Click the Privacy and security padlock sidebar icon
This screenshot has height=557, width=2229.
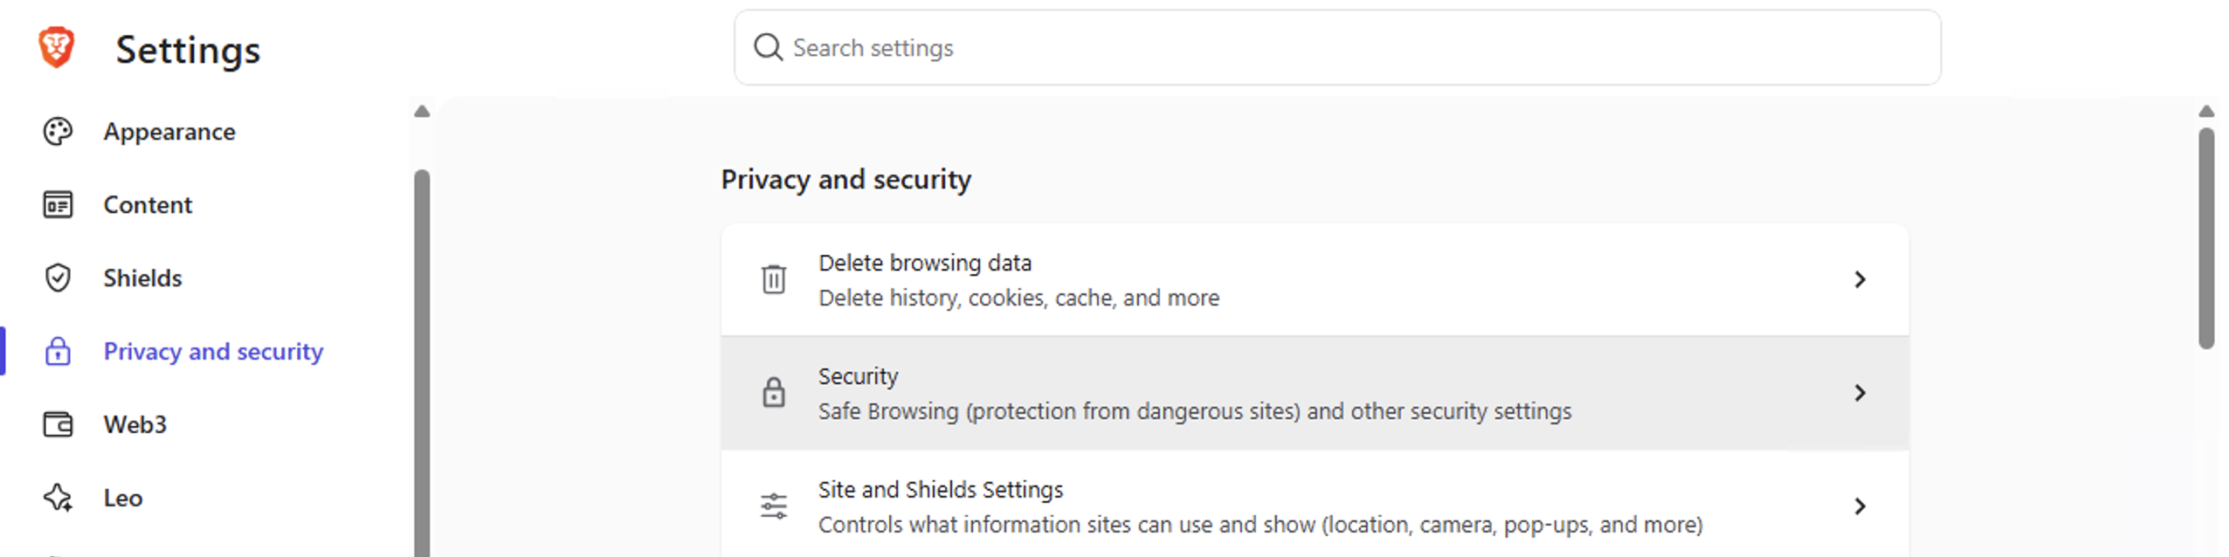[x=58, y=351]
